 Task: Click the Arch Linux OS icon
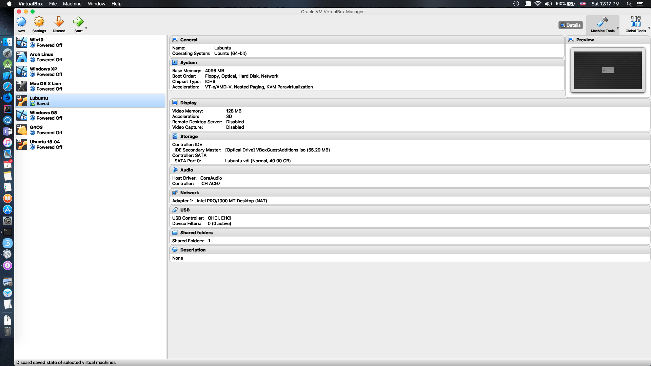(x=22, y=57)
